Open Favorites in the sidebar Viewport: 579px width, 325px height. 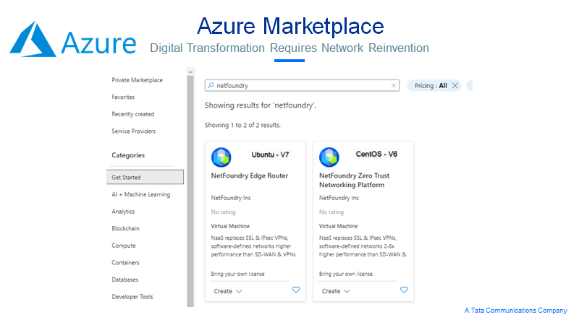123,97
